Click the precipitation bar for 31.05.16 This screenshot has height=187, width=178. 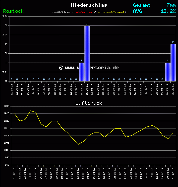click(173, 63)
